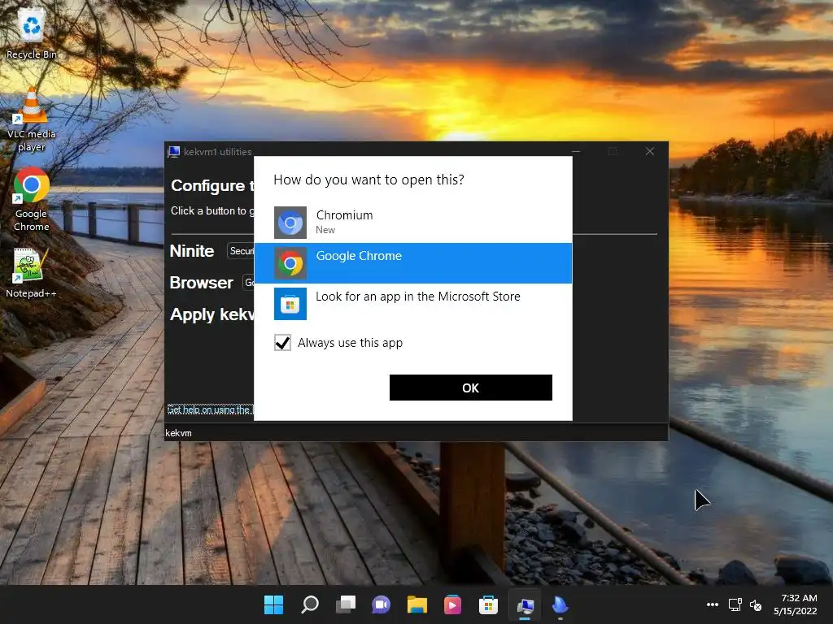This screenshot has height=624, width=833.
Task: Open taskbar Search
Action: tap(310, 604)
